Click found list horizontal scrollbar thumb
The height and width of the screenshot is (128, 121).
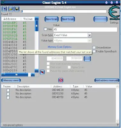16,75
